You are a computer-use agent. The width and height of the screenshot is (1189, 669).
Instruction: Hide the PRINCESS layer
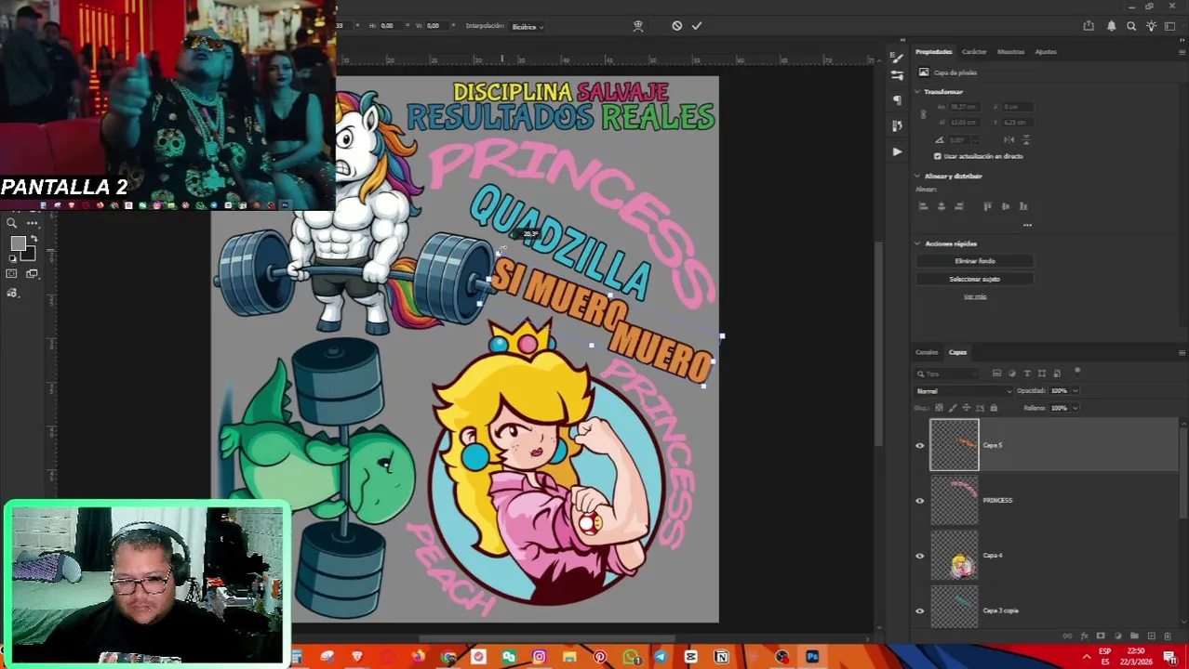pyautogui.click(x=920, y=500)
